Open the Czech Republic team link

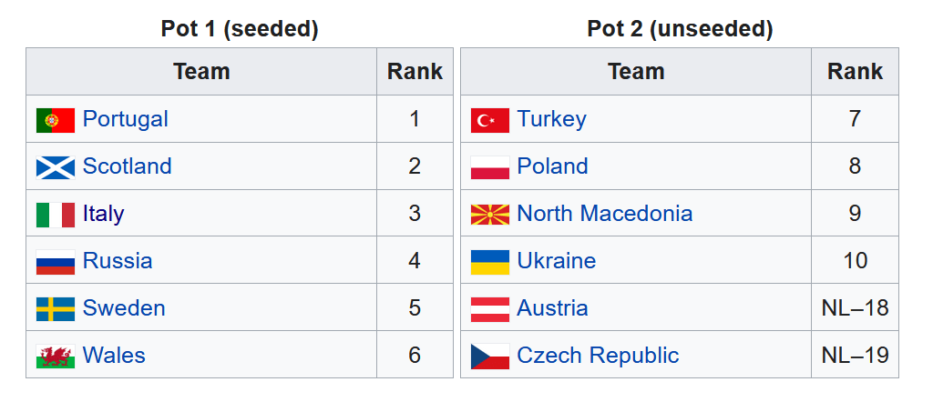pyautogui.click(x=598, y=356)
